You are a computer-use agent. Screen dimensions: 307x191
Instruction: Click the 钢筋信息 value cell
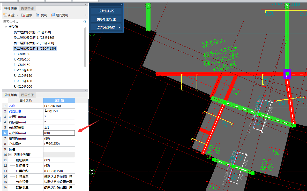[x=59, y=111]
